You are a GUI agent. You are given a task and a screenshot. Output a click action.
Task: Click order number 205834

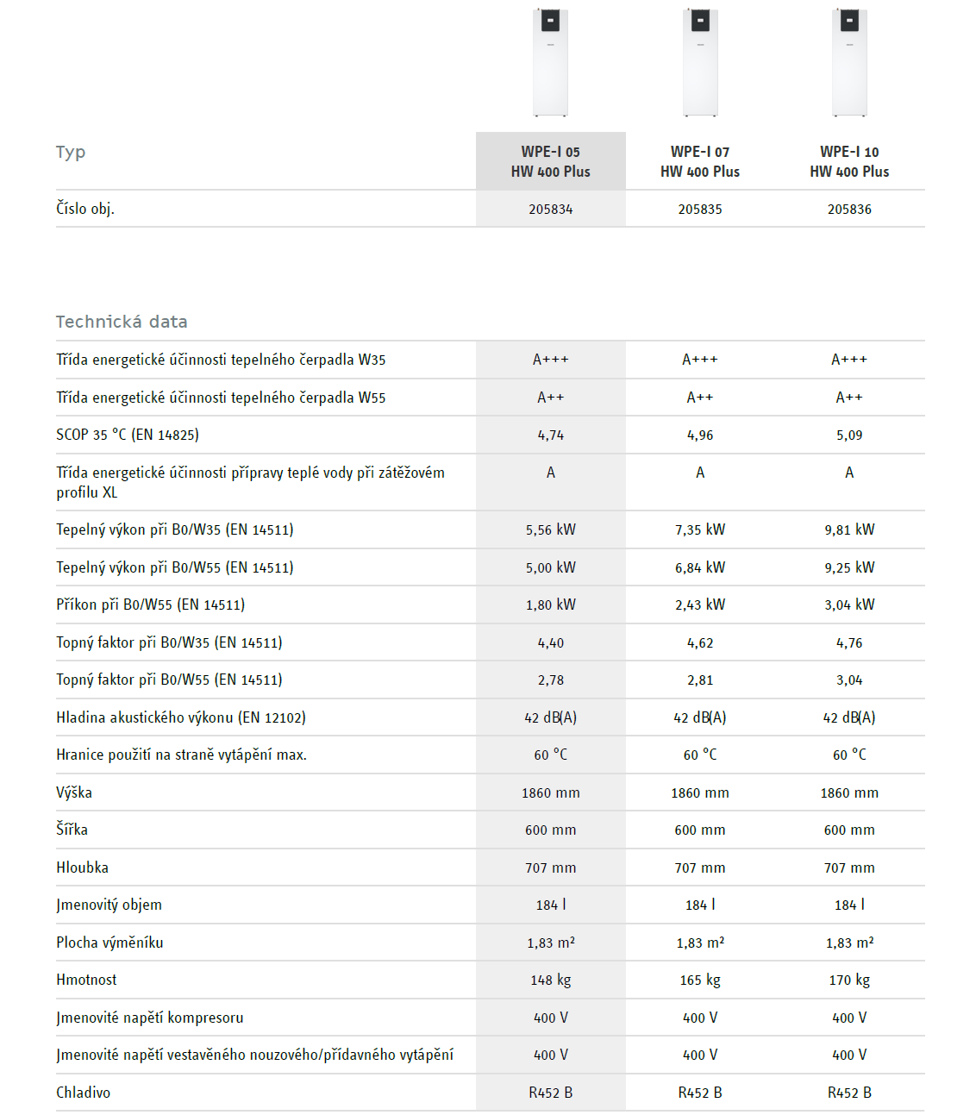pos(550,210)
